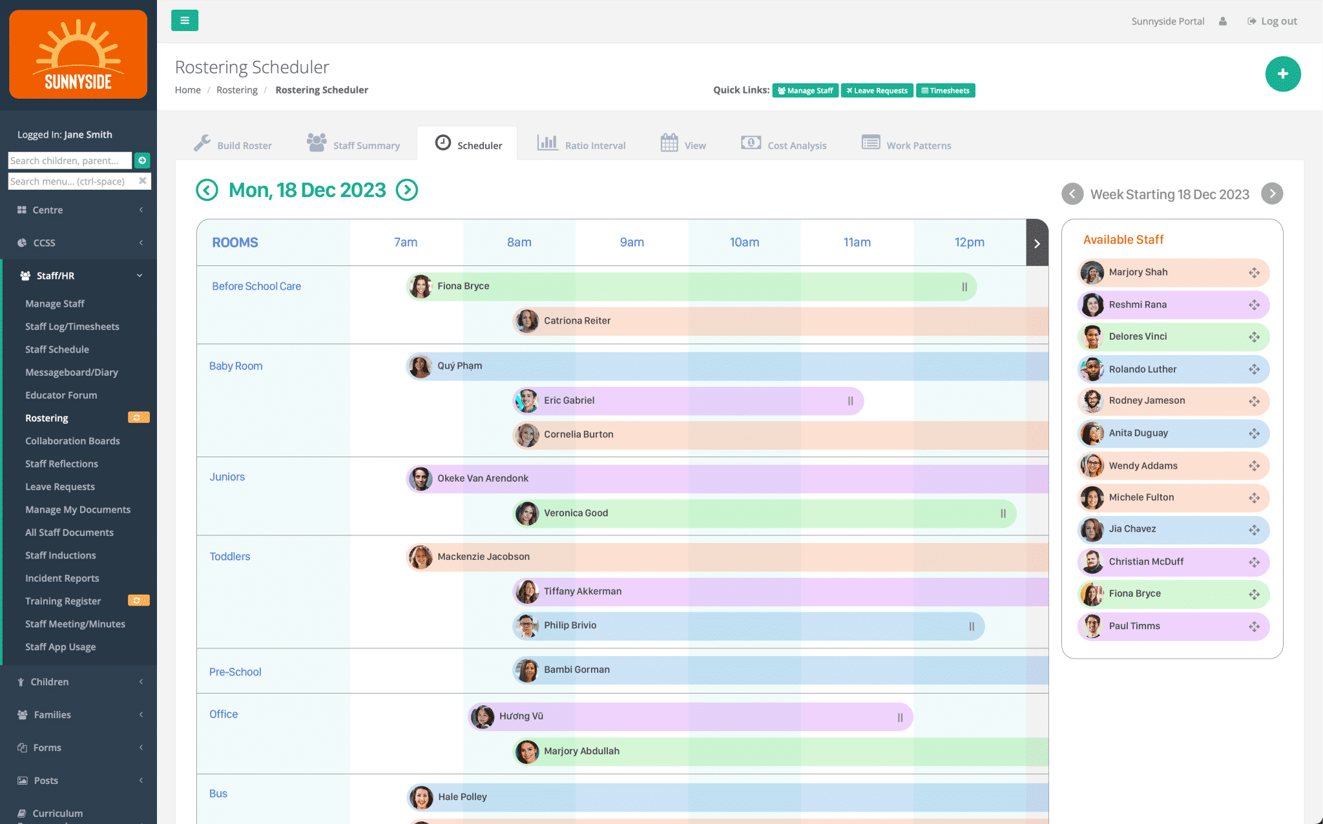
Task: Open the sidebar hamburger menu
Action: [185, 20]
